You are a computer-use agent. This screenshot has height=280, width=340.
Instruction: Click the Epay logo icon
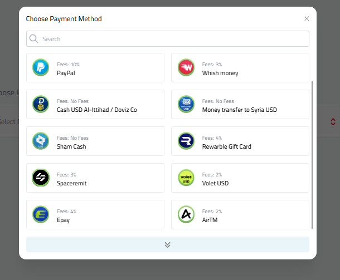click(41, 214)
